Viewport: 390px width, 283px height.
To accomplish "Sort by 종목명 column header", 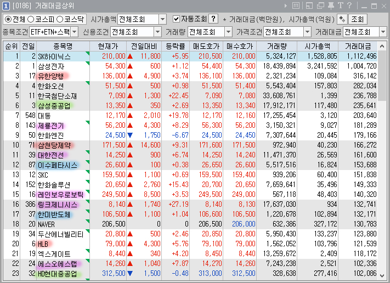I will coord(63,46).
